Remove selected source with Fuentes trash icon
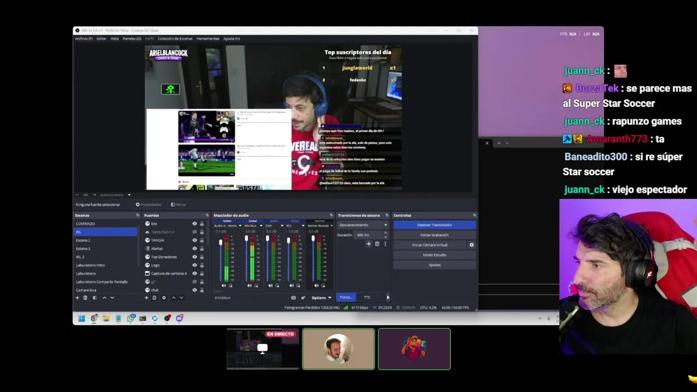 click(x=154, y=298)
